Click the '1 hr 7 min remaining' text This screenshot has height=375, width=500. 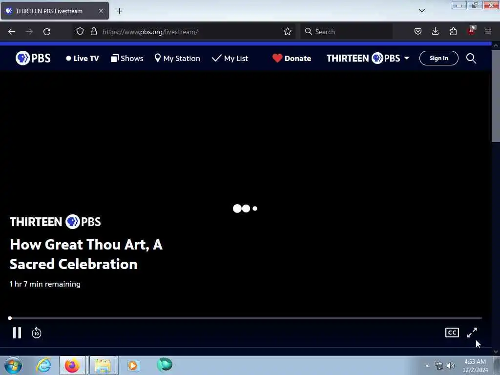tap(45, 284)
